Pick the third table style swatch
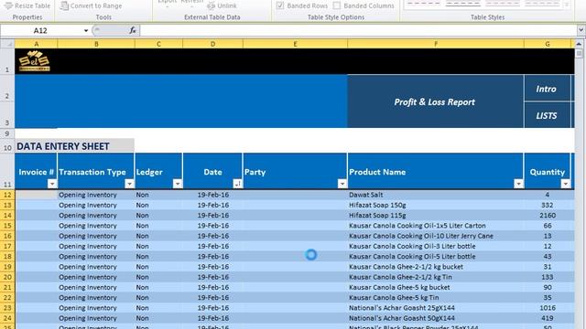Image resolution: width=586 pixels, height=329 pixels. pyautogui.click(x=503, y=4)
